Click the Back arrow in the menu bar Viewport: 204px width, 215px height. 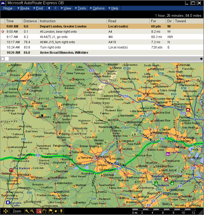pyautogui.click(x=49, y=8)
